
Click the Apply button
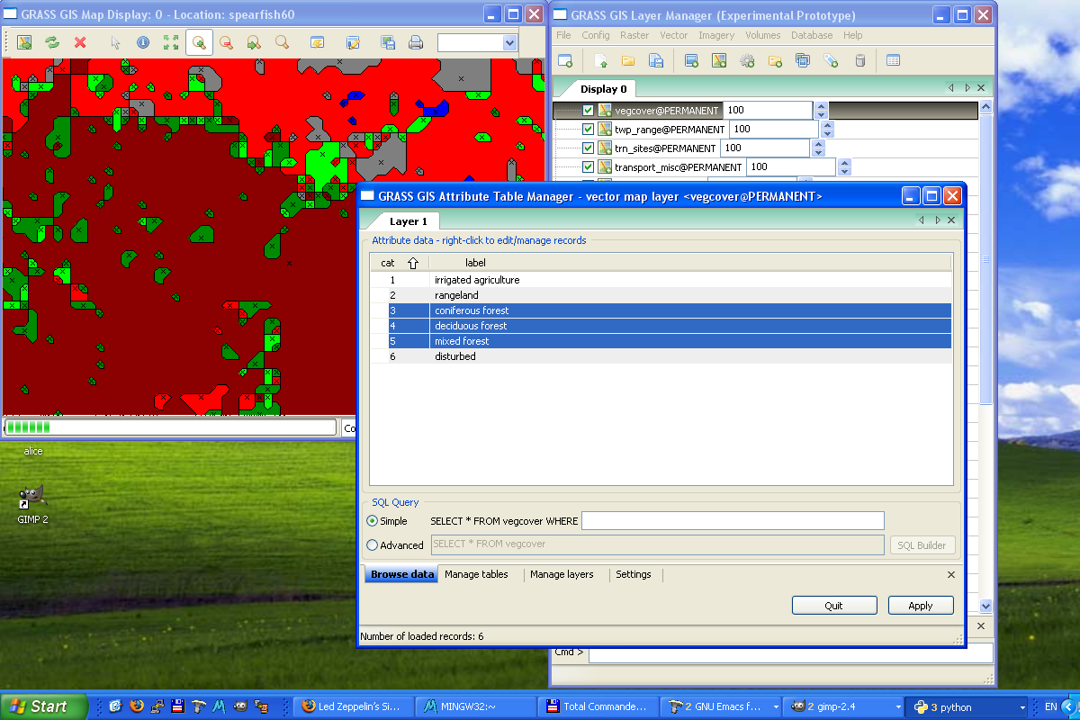pyautogui.click(x=920, y=606)
